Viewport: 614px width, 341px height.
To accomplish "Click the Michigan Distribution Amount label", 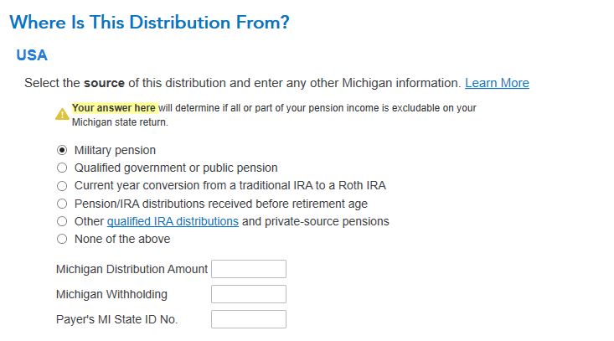I will 132,269.
